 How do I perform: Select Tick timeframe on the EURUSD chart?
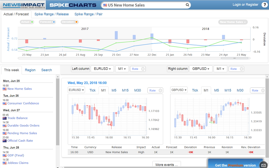(x=92, y=90)
